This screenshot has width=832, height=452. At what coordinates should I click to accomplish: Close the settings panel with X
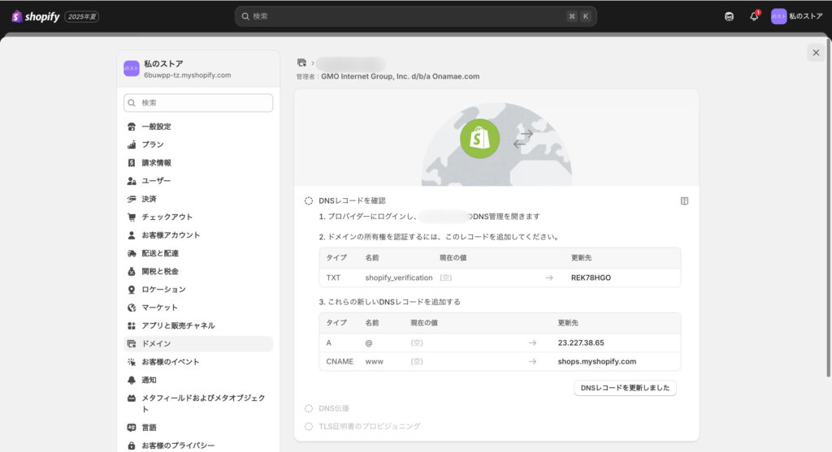[x=815, y=53]
